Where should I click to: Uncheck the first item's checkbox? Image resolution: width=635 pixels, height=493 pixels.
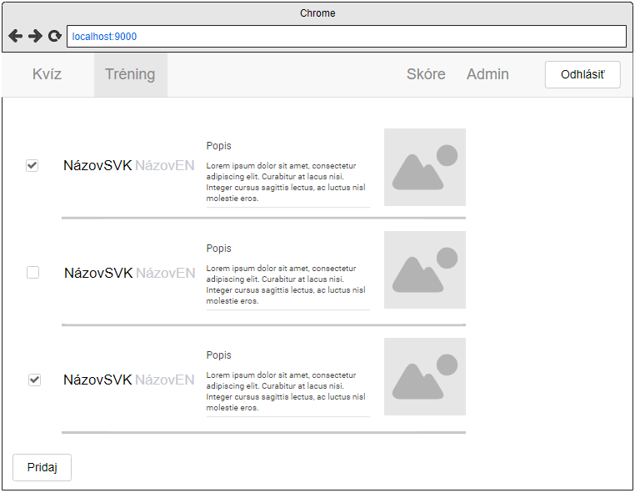click(x=32, y=166)
